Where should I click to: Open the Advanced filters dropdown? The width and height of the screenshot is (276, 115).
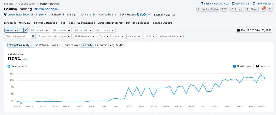pos(171,36)
